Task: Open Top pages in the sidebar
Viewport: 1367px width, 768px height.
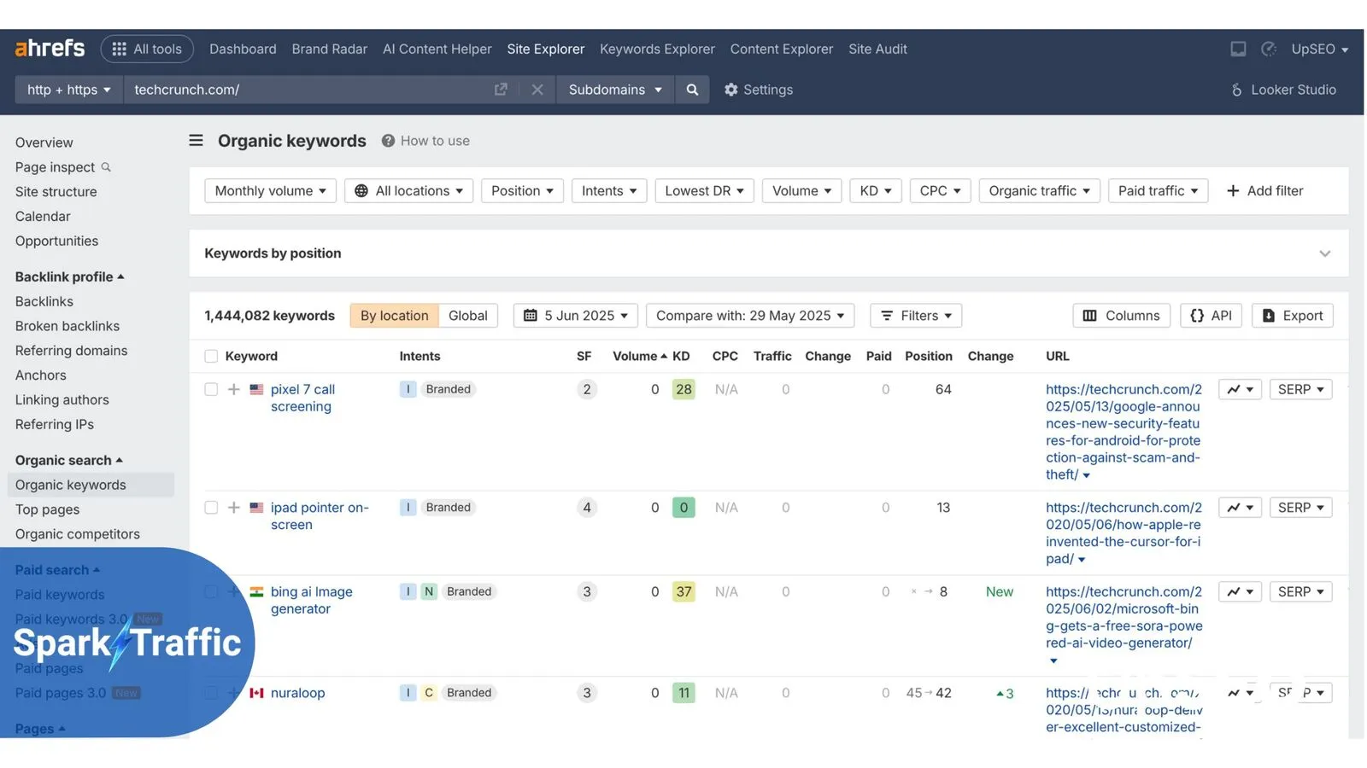Action: click(x=47, y=509)
